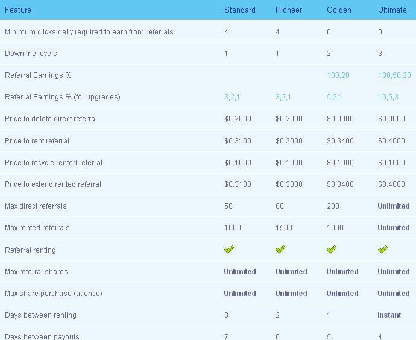Click the Instant days between renting value
Image resolution: width=416 pixels, height=340 pixels.
389,315
